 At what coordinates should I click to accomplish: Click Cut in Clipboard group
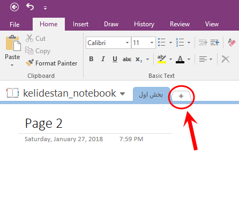point(35,38)
